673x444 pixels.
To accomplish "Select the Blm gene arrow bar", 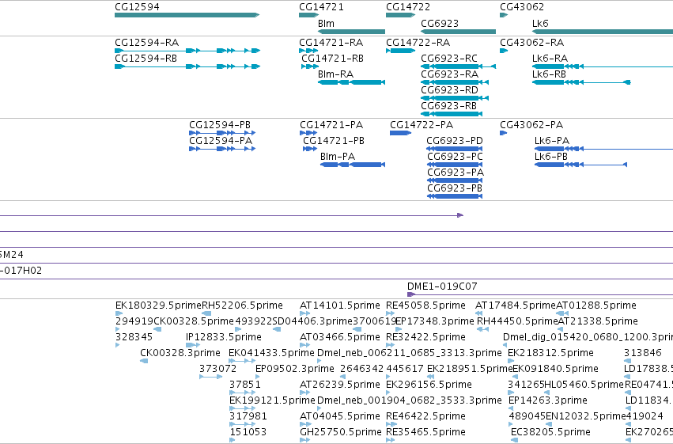I will coord(351,32).
